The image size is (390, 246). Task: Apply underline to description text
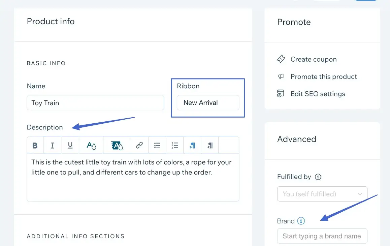click(x=70, y=146)
